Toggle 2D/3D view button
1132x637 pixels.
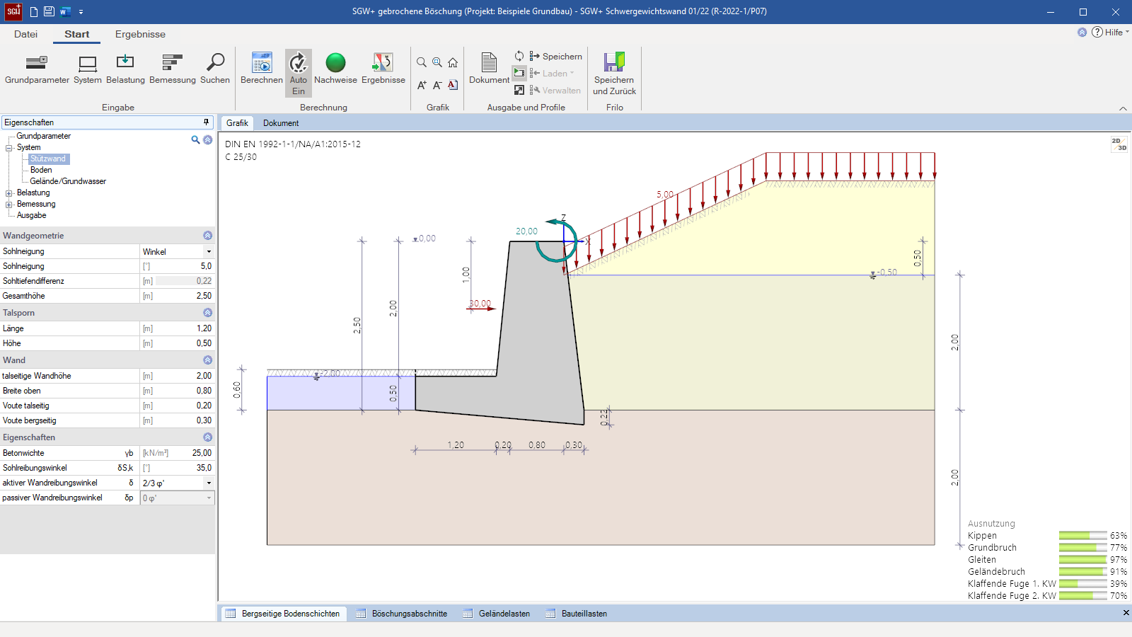point(1119,144)
